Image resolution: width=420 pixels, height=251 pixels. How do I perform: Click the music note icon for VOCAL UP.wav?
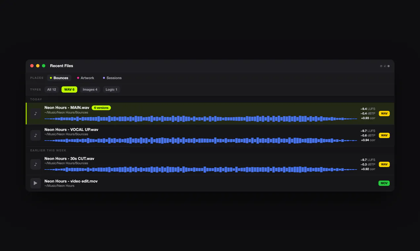(x=35, y=135)
